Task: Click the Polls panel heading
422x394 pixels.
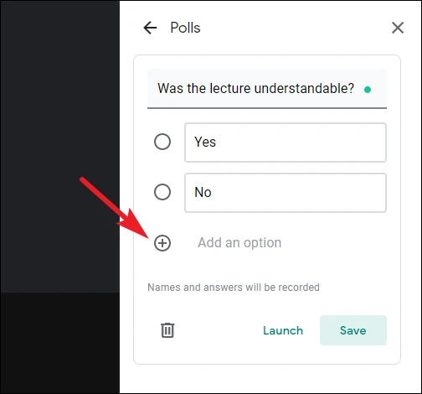Action: [x=185, y=28]
